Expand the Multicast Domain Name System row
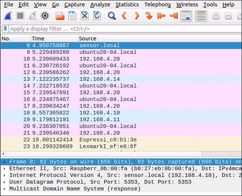 4,189
